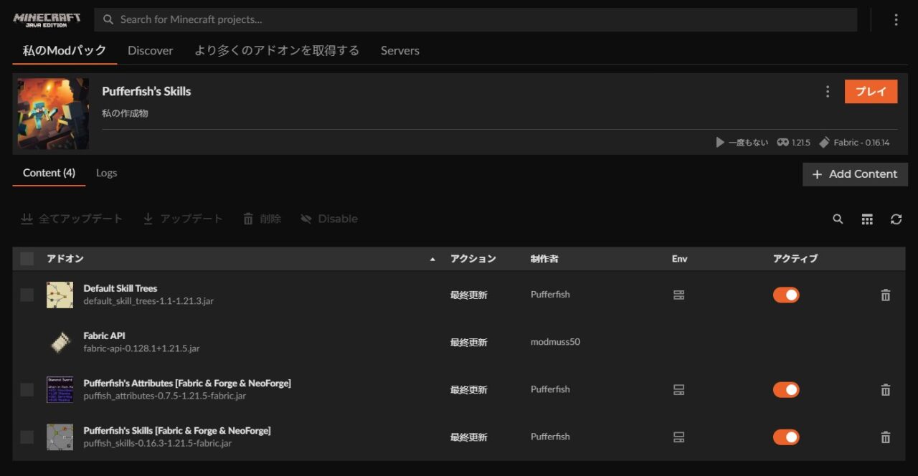The width and height of the screenshot is (918, 476).
Task: Open the Discover tab
Action: pos(151,51)
